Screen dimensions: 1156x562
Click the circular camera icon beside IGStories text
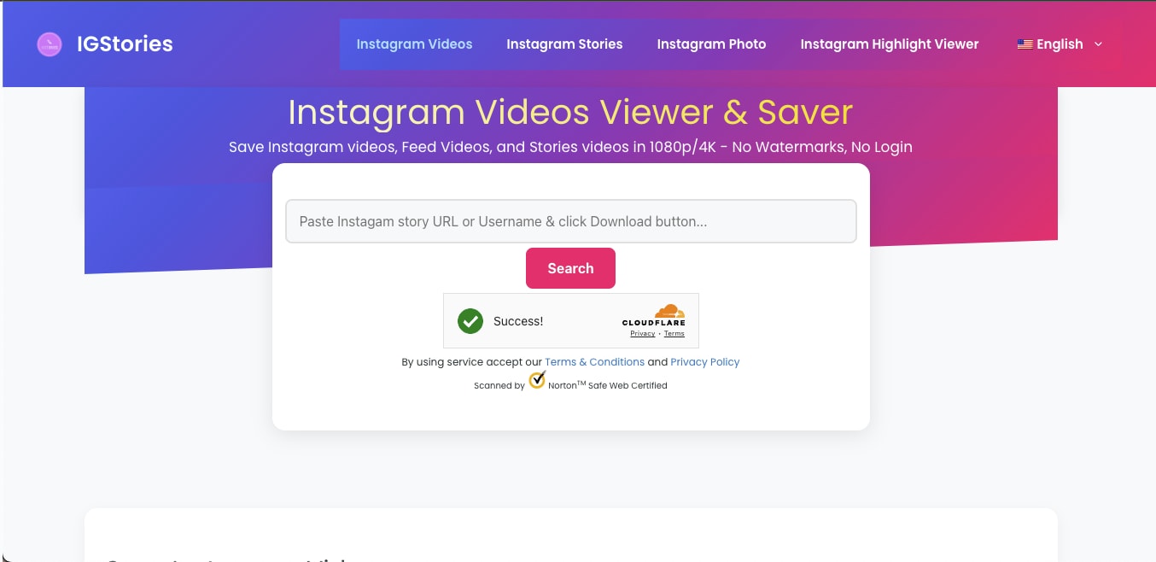tap(49, 44)
